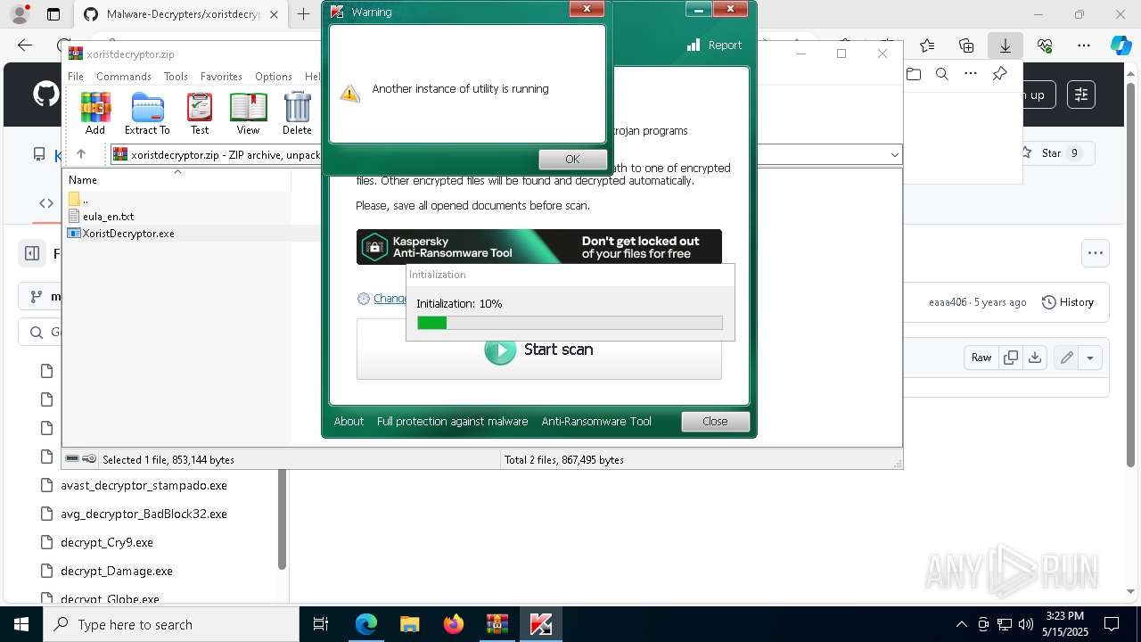The height and width of the screenshot is (642, 1141).
Task: Collapse the GitHub file tree panel
Action: 32,253
